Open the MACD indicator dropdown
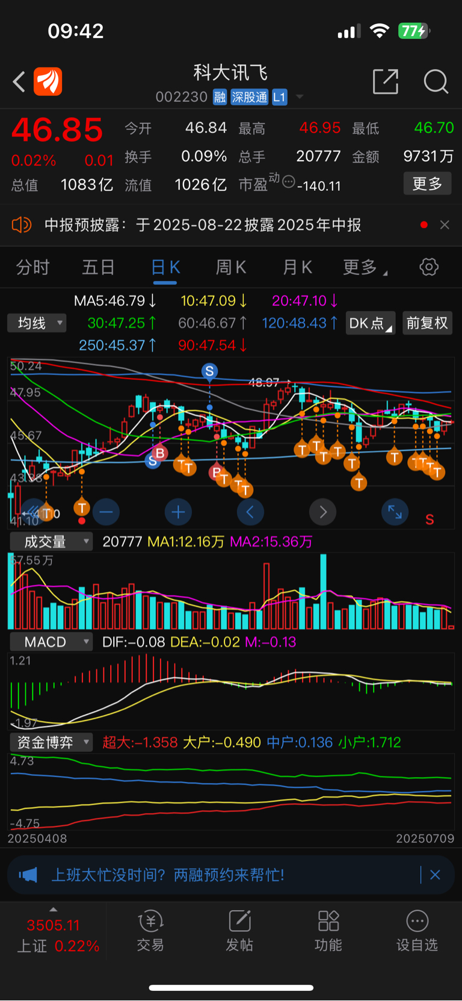Image resolution: width=462 pixels, height=1001 pixels. 51,642
